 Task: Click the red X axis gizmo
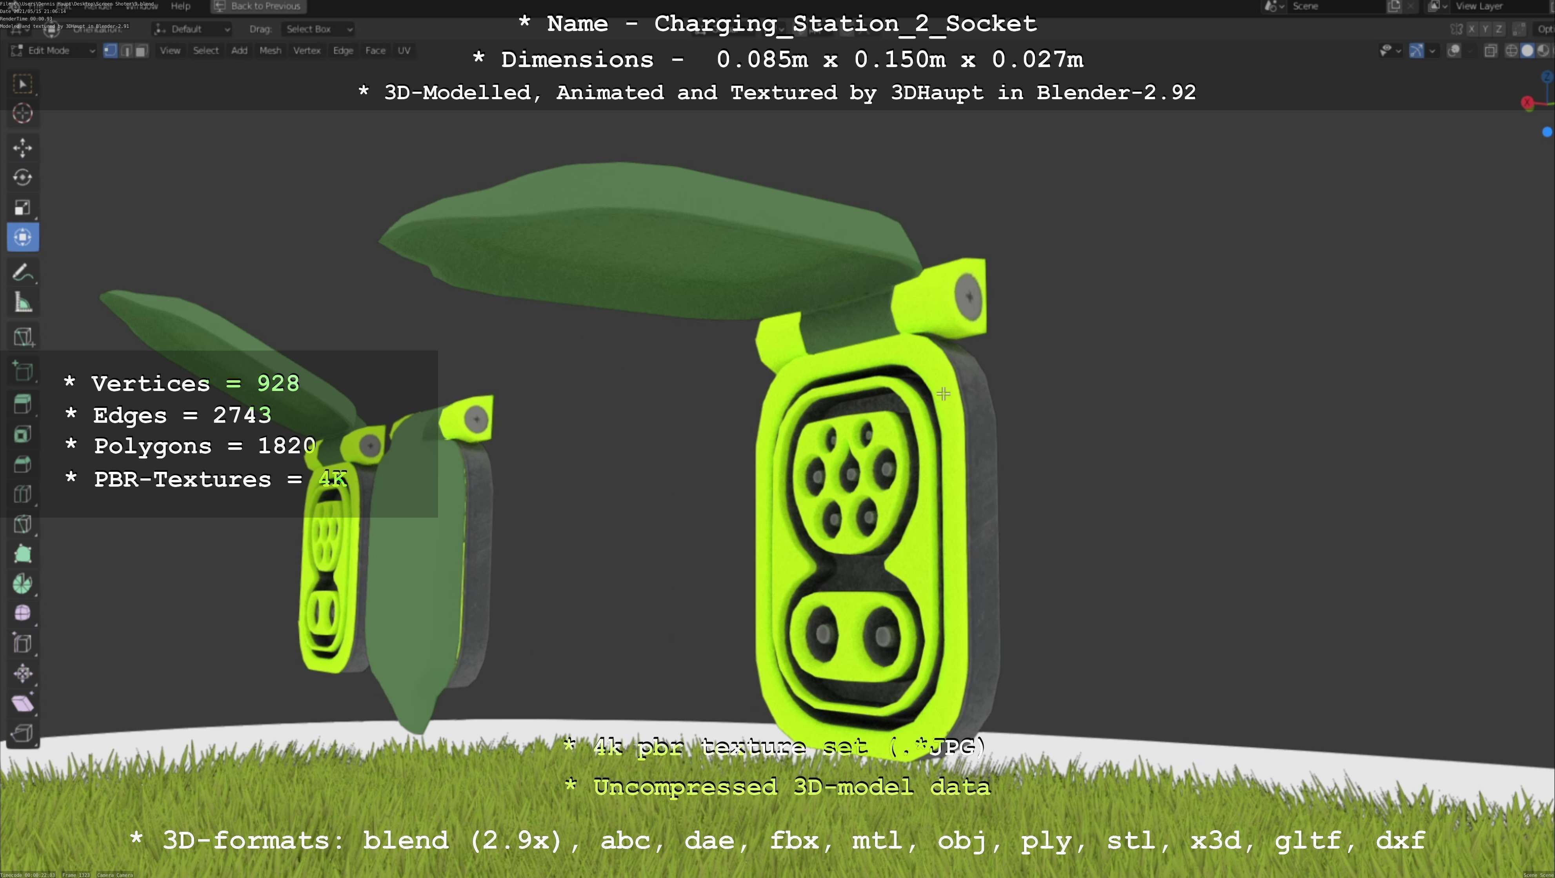pos(1527,103)
